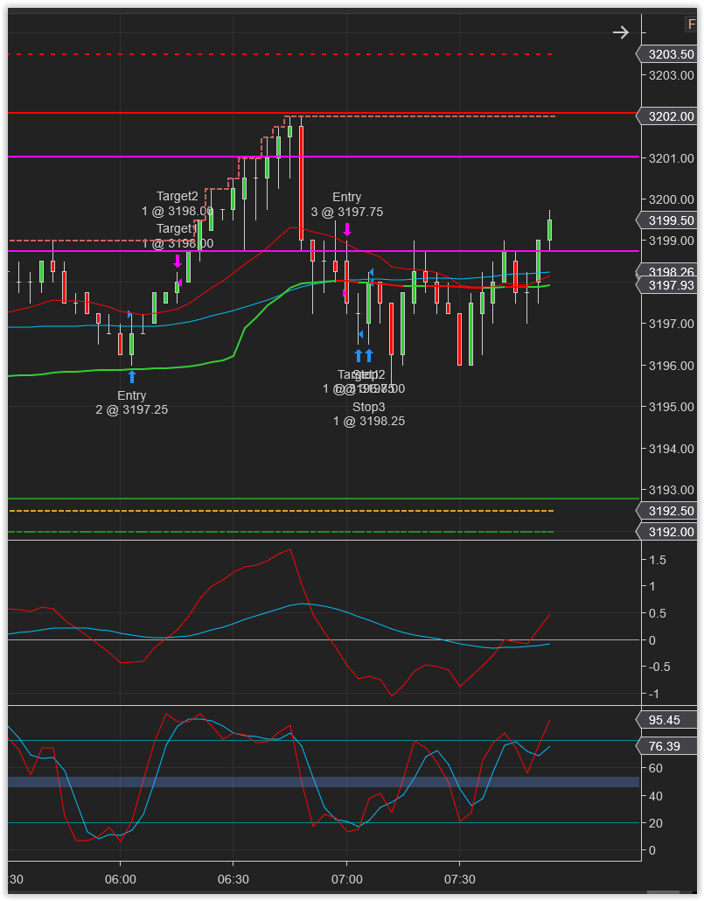The image size is (704, 901).
Task: Click the 3201.00 price axis value
Action: click(x=672, y=158)
